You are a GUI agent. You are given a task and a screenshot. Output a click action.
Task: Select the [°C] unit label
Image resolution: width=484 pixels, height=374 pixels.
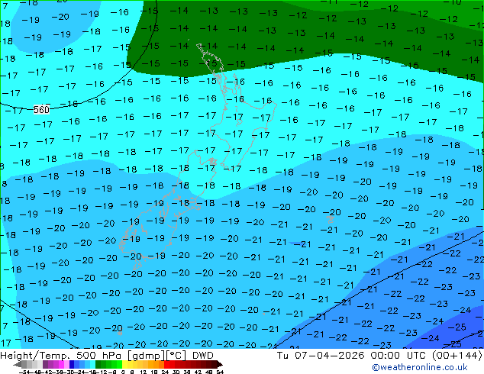click(x=176, y=356)
